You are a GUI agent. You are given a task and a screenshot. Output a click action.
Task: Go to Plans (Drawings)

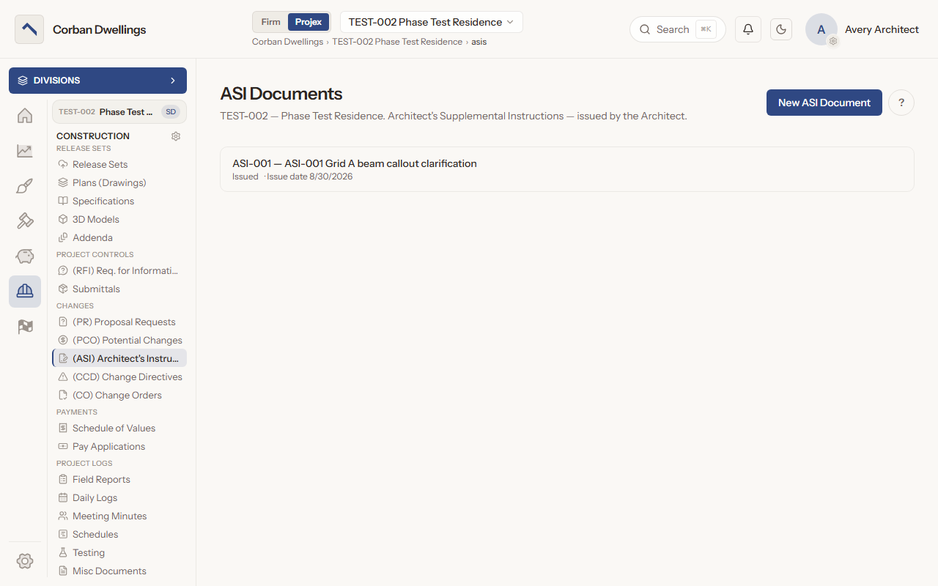pos(119,183)
